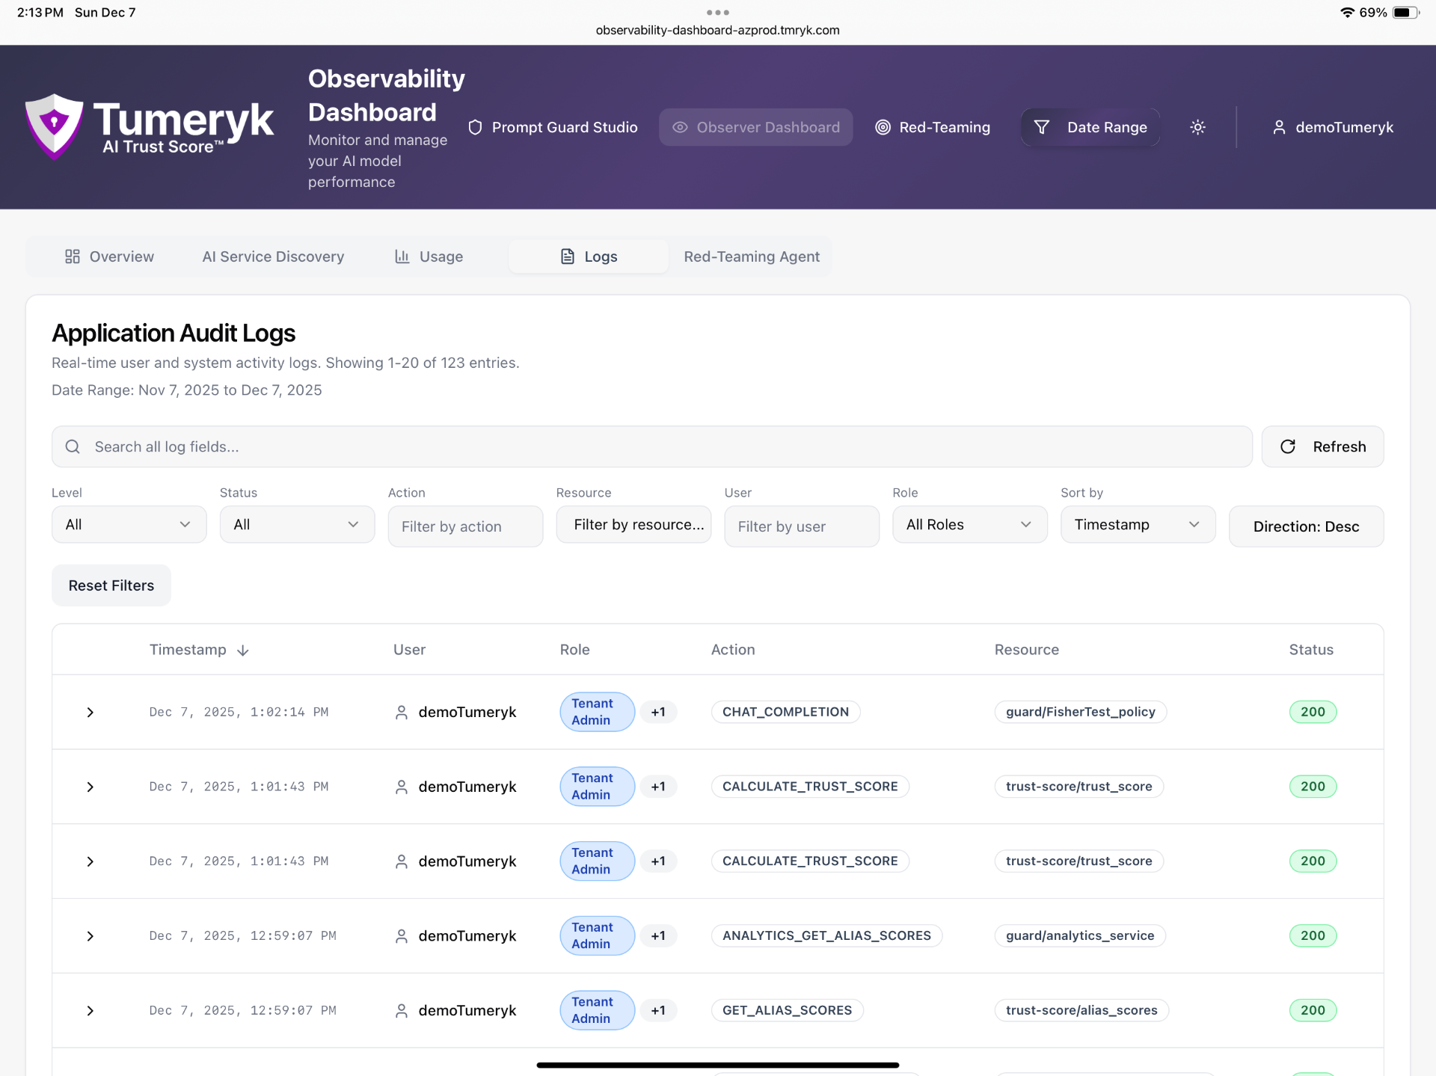Expand the GET_ALIAS_SCORES log row
1436x1076 pixels.
90,1010
